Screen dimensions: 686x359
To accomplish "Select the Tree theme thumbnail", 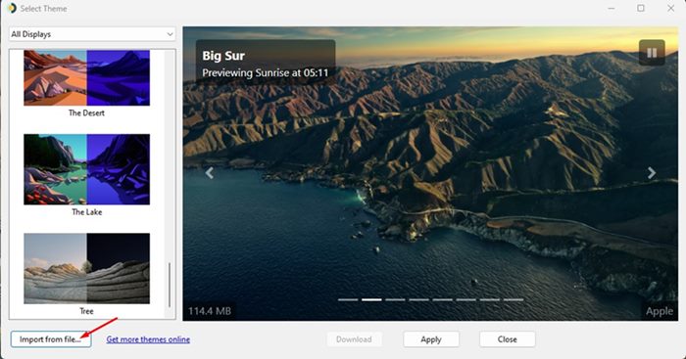I will click(x=86, y=268).
